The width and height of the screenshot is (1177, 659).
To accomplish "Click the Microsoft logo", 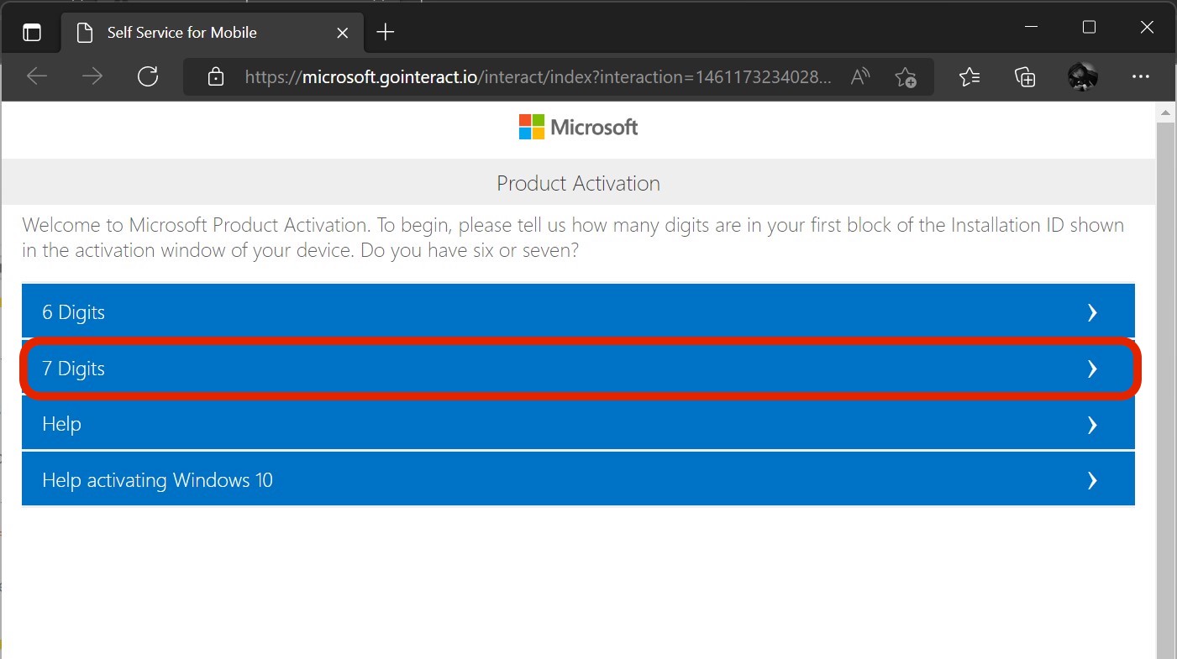I will click(579, 128).
